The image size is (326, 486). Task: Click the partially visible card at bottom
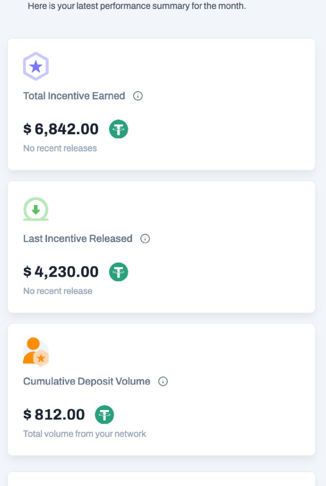click(x=162, y=479)
